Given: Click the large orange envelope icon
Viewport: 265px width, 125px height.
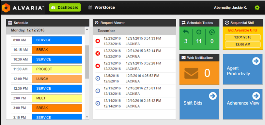Looking at the screenshot, I should coord(191,73).
